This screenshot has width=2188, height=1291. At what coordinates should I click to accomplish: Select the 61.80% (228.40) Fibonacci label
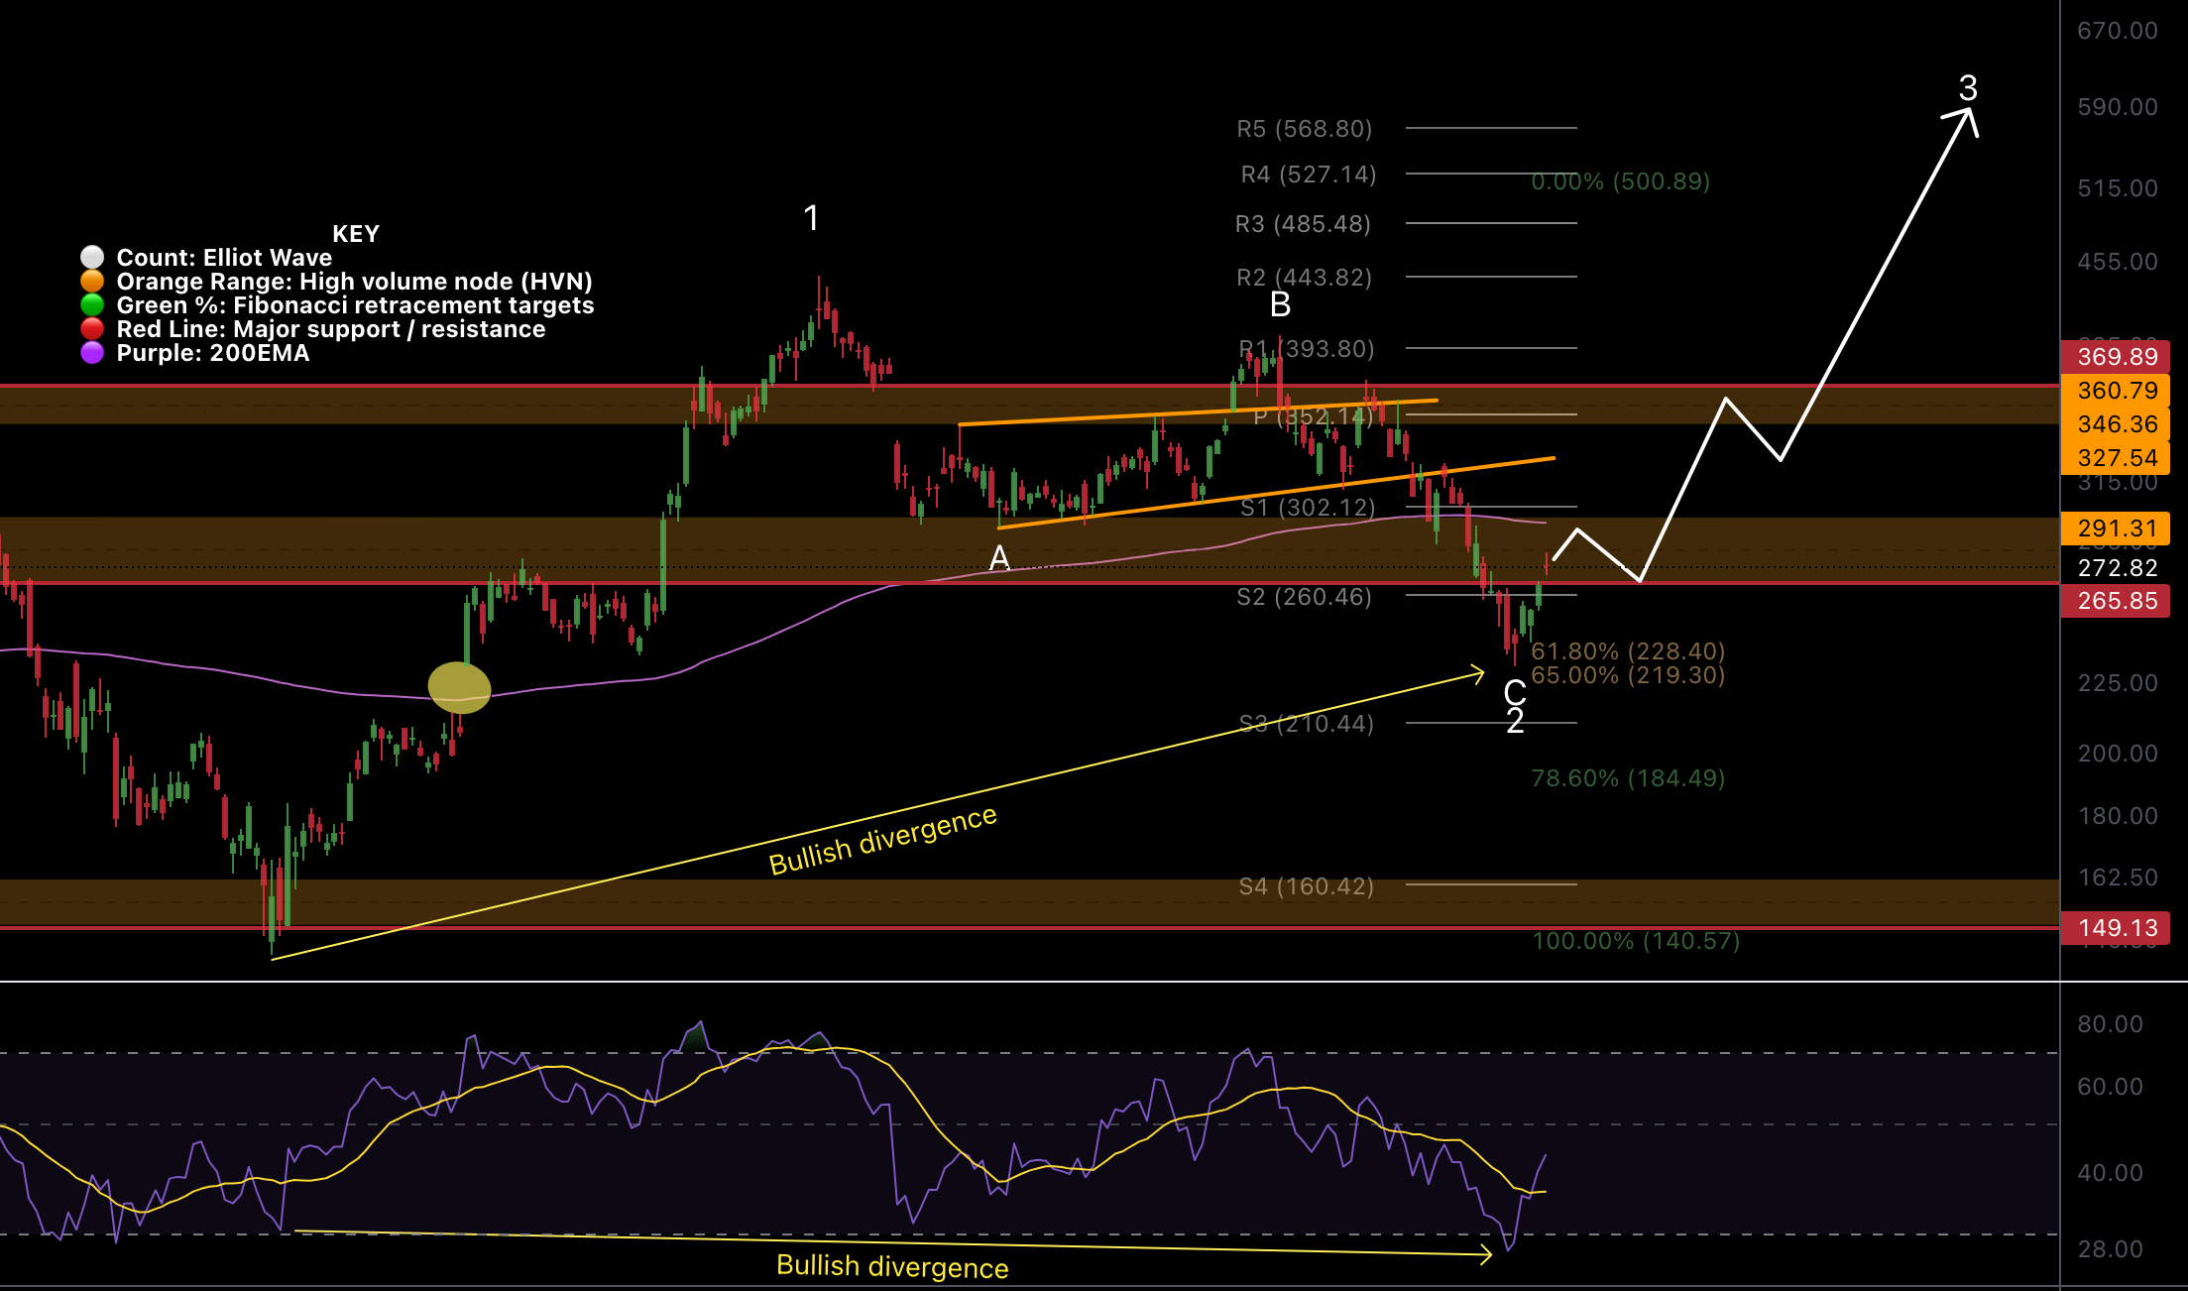point(1627,651)
